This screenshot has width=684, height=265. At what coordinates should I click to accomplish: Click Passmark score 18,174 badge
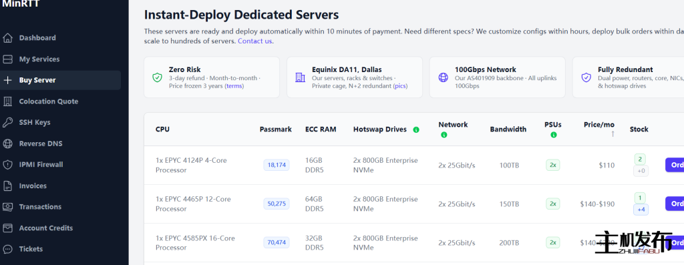click(277, 165)
